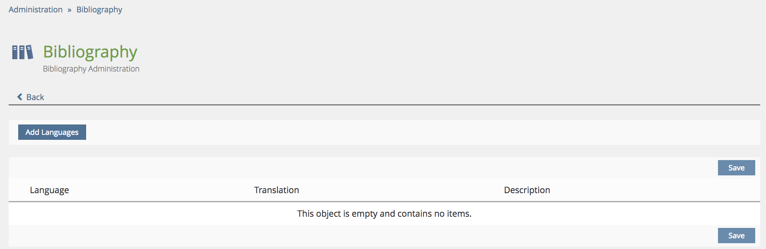Select the Language column header
The width and height of the screenshot is (766, 249).
49,190
